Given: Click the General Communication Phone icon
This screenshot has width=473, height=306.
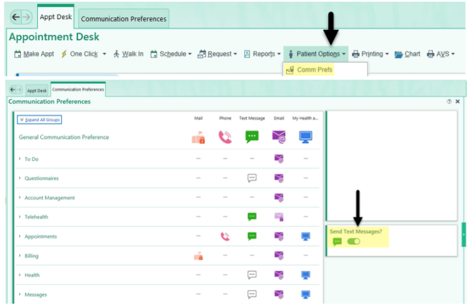Looking at the screenshot, I should point(225,137).
